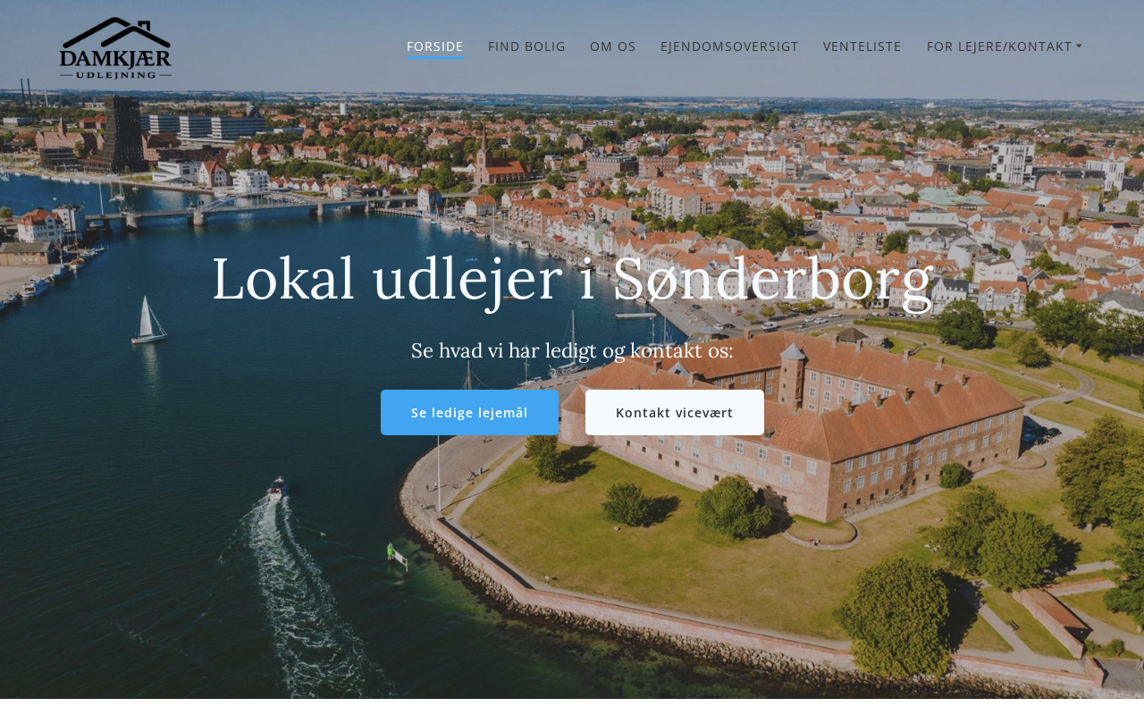The width and height of the screenshot is (1144, 715).
Task: Click the motorboat leaving a wake
Action: click(x=277, y=488)
